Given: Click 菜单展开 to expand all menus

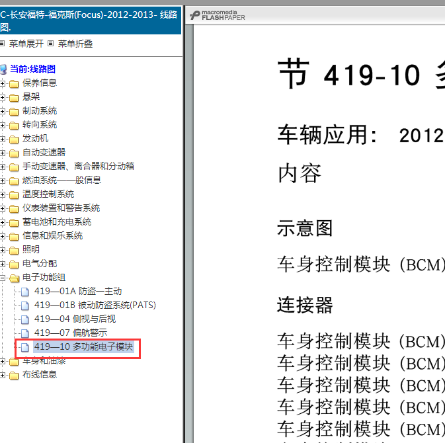Looking at the screenshot, I should (26, 44).
